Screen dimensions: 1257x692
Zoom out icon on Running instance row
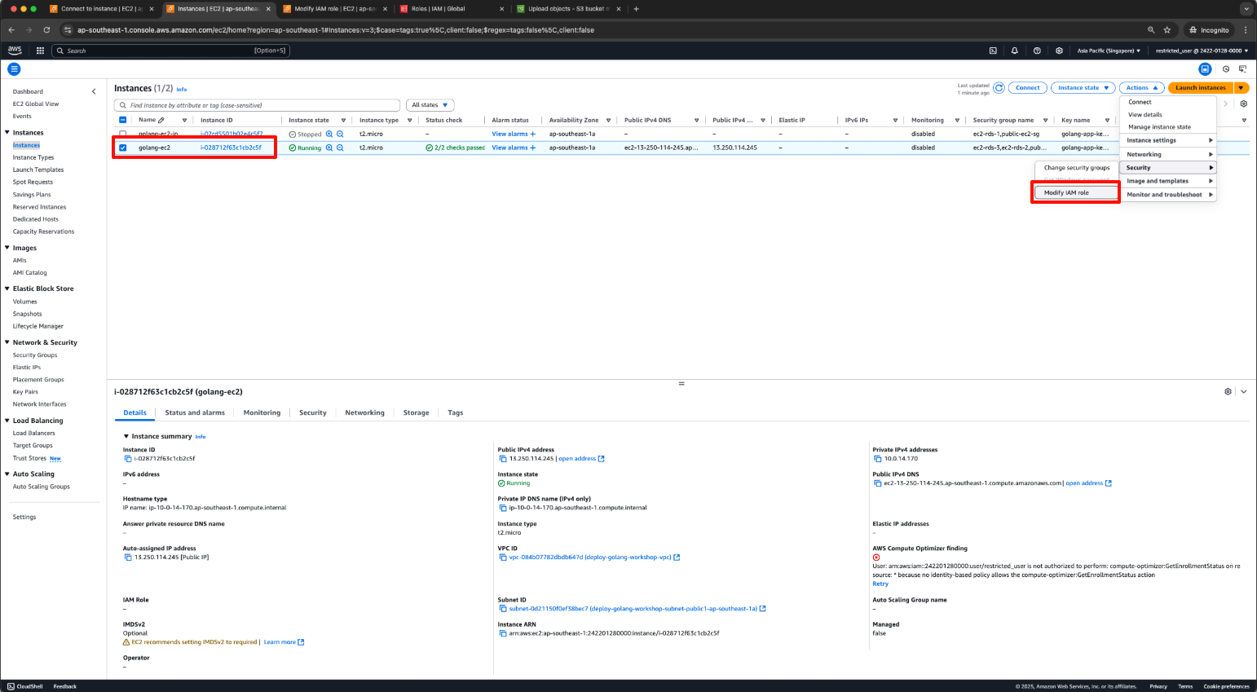tap(340, 148)
